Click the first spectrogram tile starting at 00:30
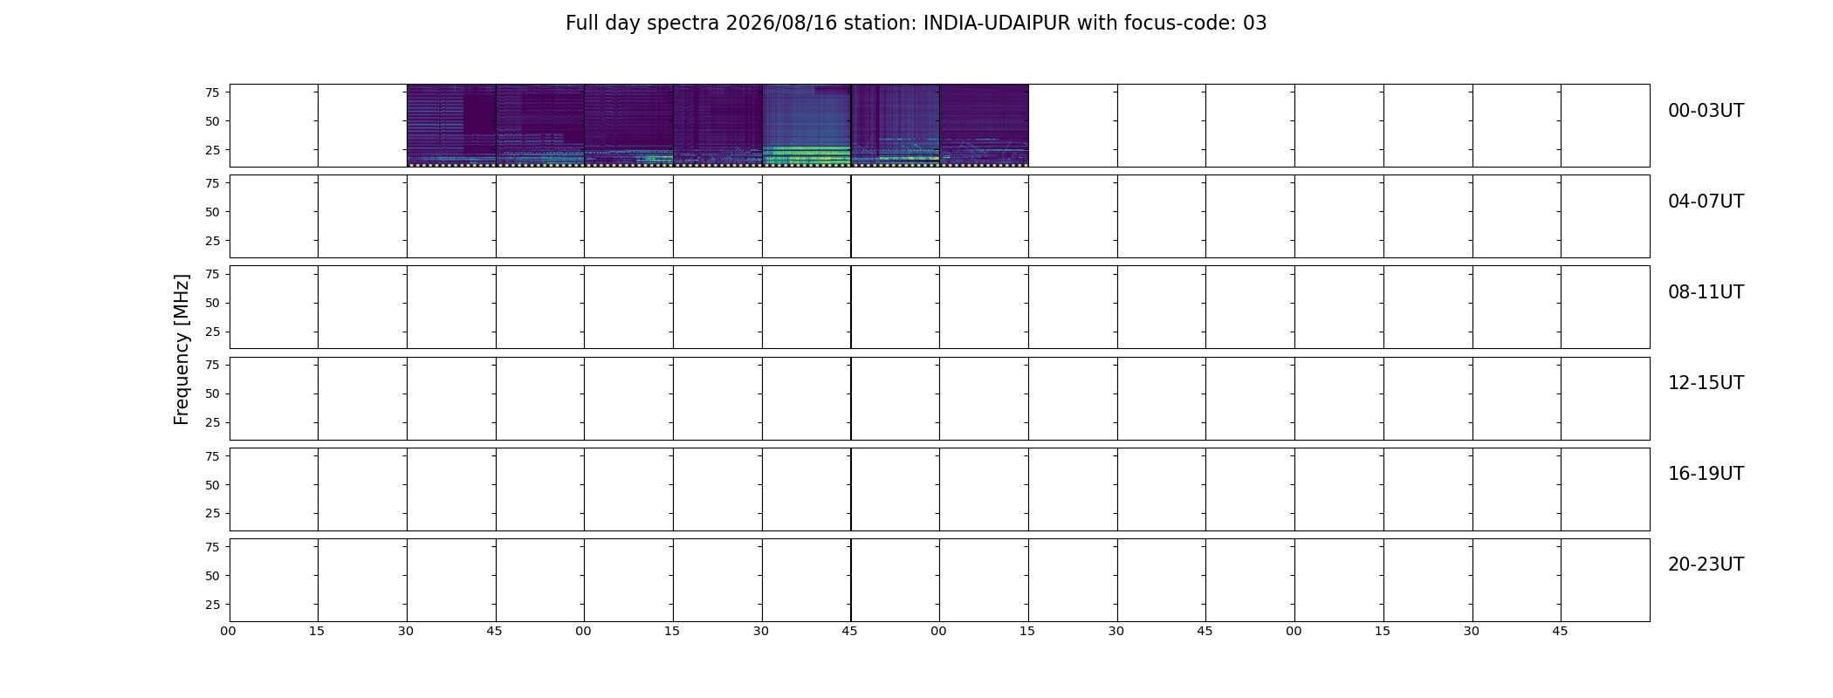 (451, 126)
